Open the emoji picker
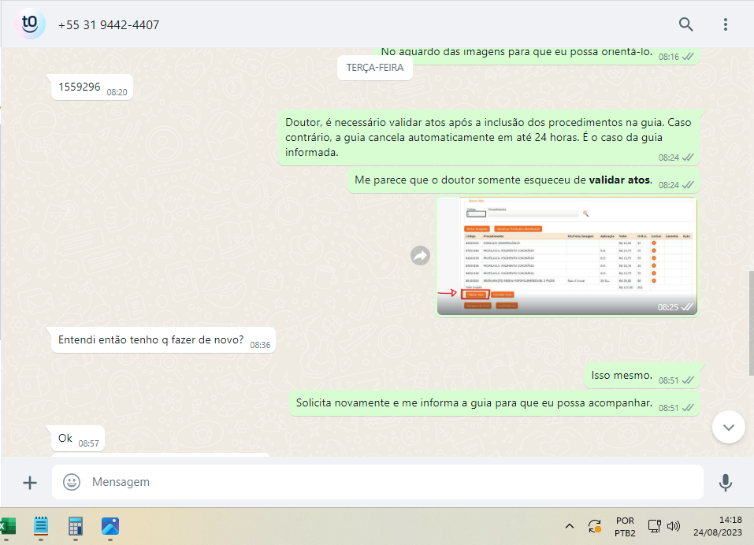The height and width of the screenshot is (545, 754). tap(72, 482)
